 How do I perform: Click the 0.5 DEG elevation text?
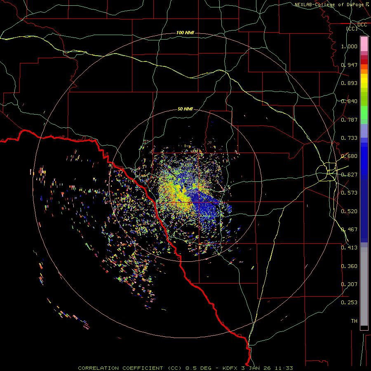(199, 368)
